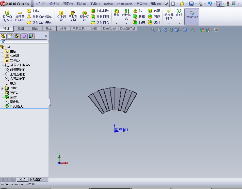Select the 边界凸台/基体 boundary boss tool
Viewport: 242px width, 189px height.
(40, 23)
